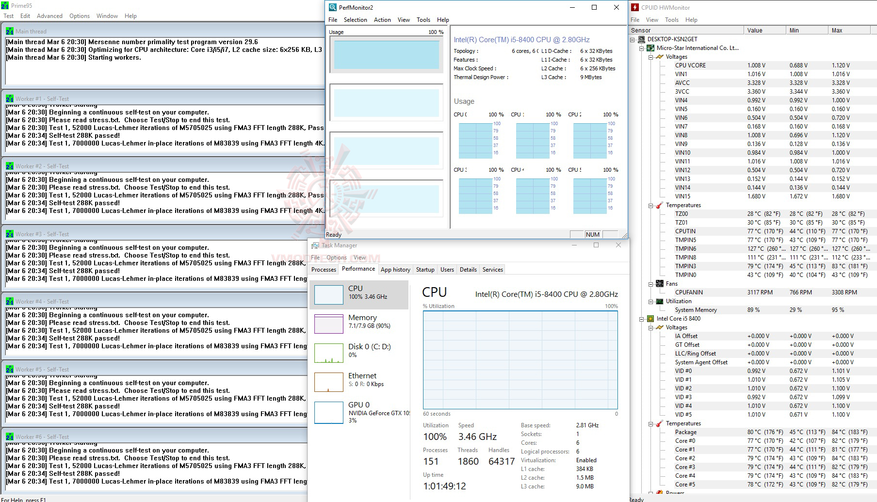This screenshot has width=877, height=502.
Task: Click the Sensor column header in HWMonitor
Action: pyautogui.click(x=686, y=30)
